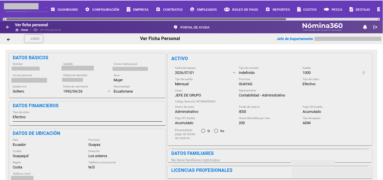Open the Dashboard menu
The width and height of the screenshot is (383, 180).
(64, 10)
